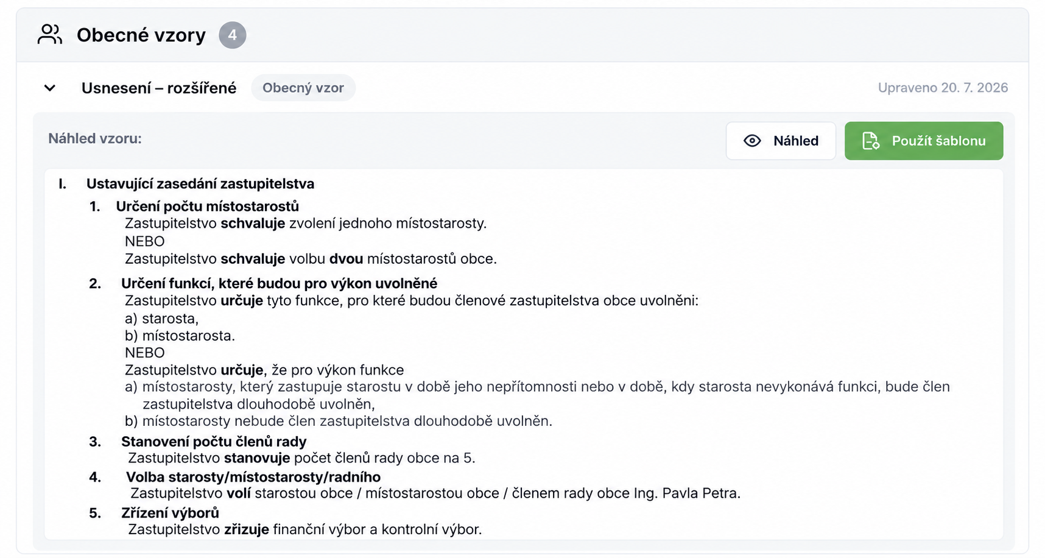Click the item b) místostarosta.
The height and width of the screenshot is (558, 1045).
click(x=180, y=336)
